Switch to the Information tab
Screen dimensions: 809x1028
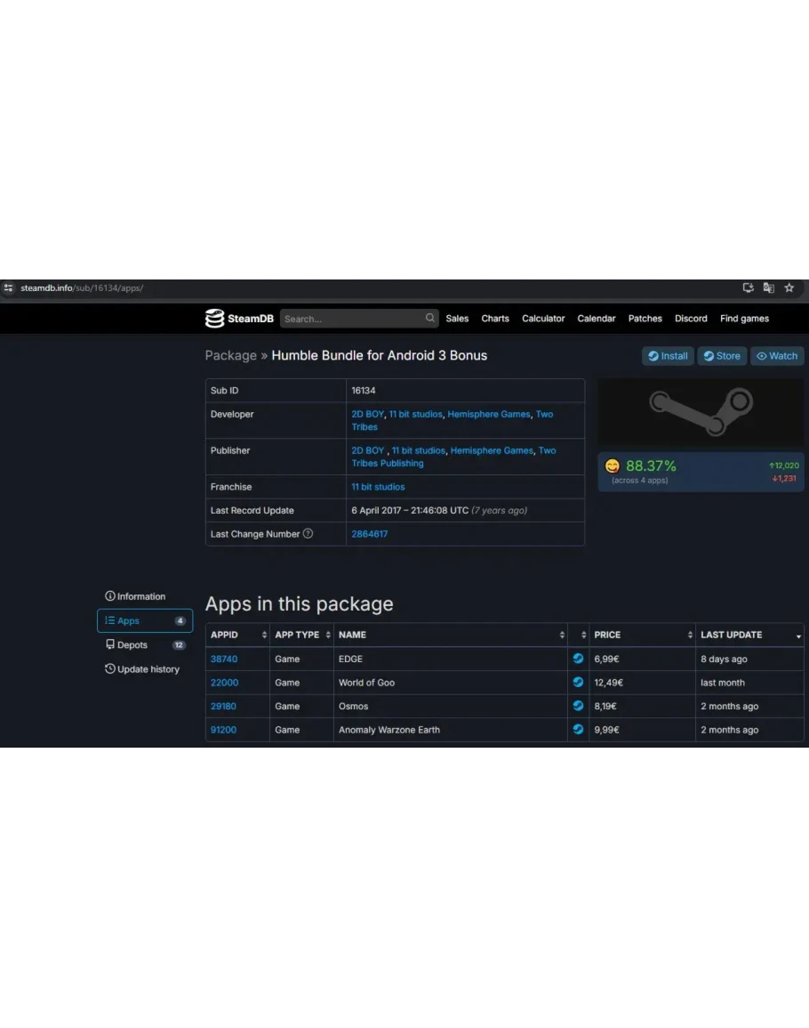click(145, 596)
